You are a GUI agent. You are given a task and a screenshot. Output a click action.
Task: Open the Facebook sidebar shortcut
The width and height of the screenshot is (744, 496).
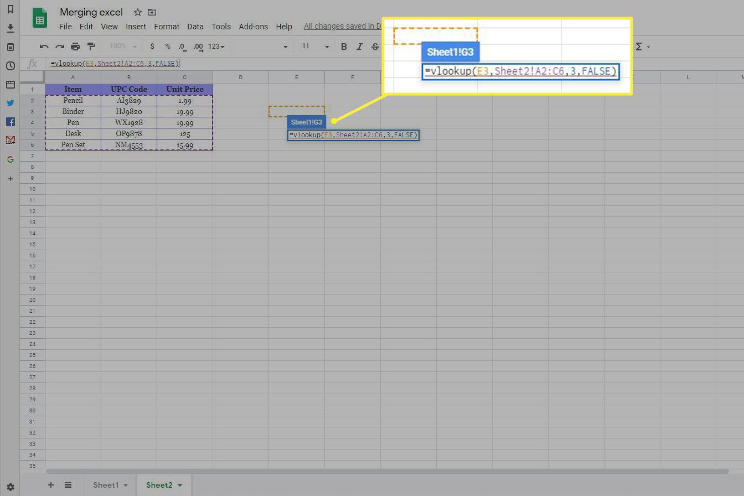pyautogui.click(x=10, y=122)
